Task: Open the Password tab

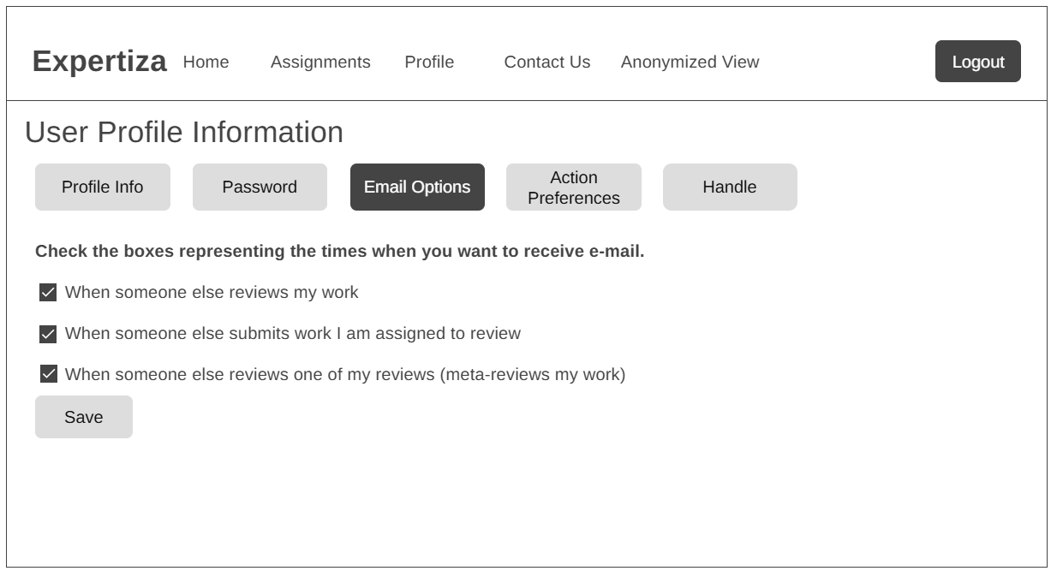Action: (260, 187)
